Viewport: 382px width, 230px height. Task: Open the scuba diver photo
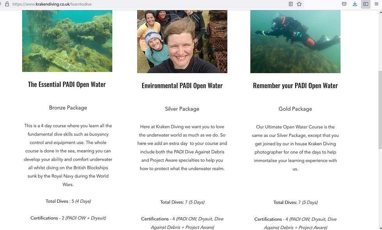(x=295, y=42)
